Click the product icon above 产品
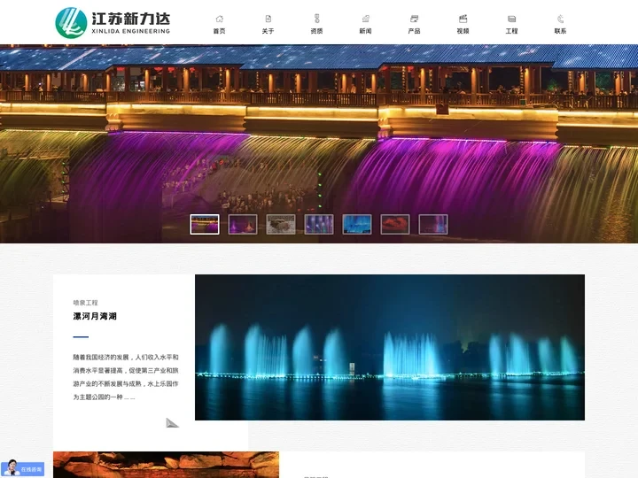This screenshot has height=478, width=638. [414, 19]
